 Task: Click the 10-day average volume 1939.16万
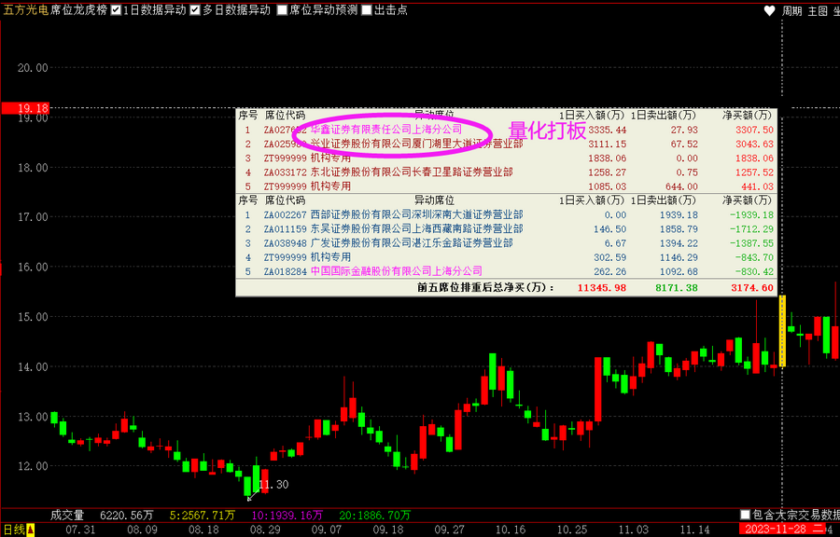pyautogui.click(x=286, y=515)
